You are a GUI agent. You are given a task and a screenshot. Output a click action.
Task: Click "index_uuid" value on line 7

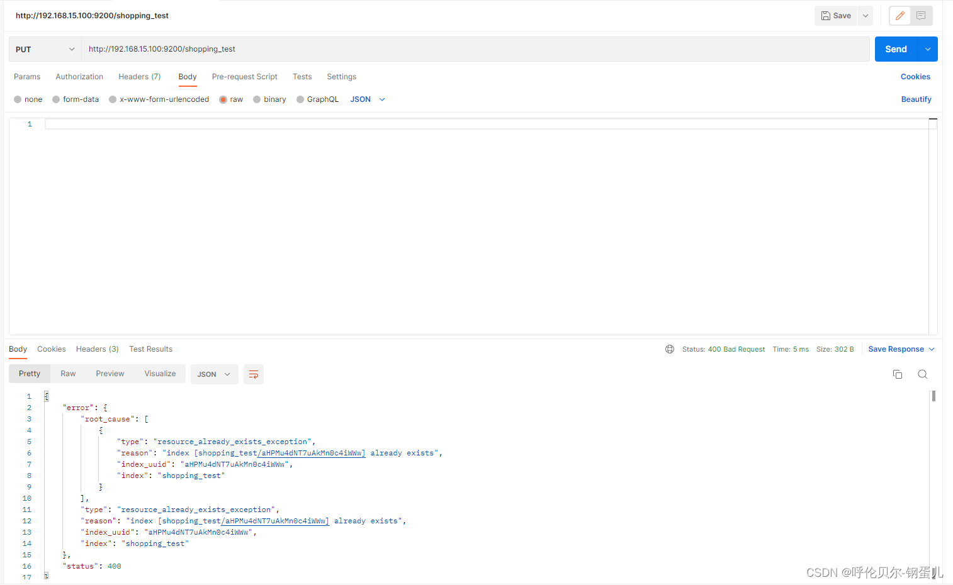[x=235, y=464]
